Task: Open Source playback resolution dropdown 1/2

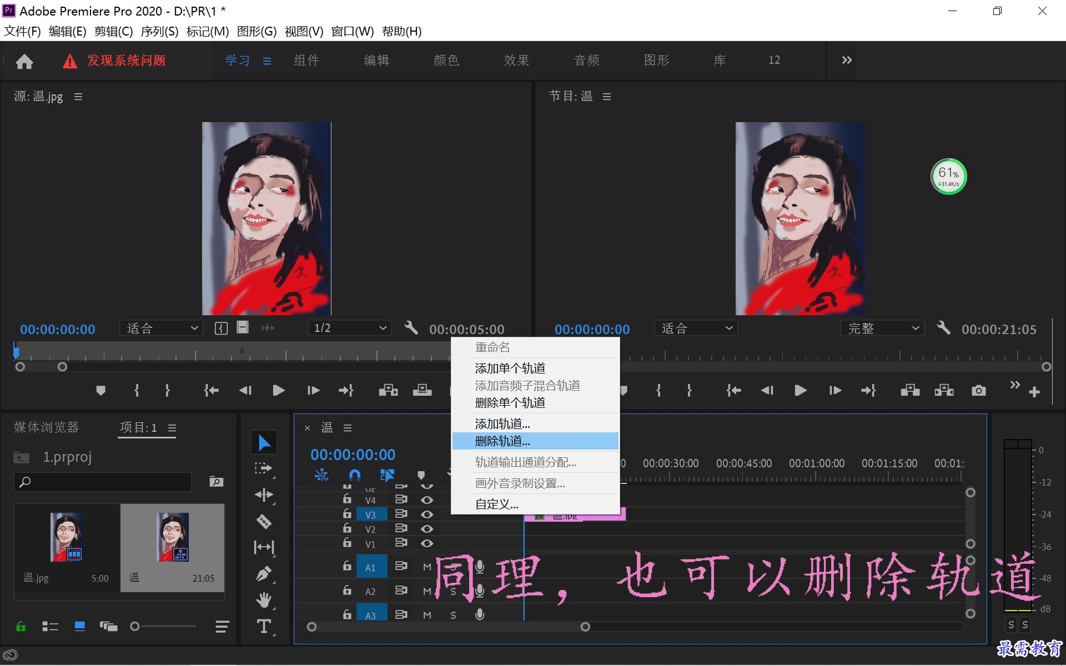Action: pyautogui.click(x=349, y=328)
